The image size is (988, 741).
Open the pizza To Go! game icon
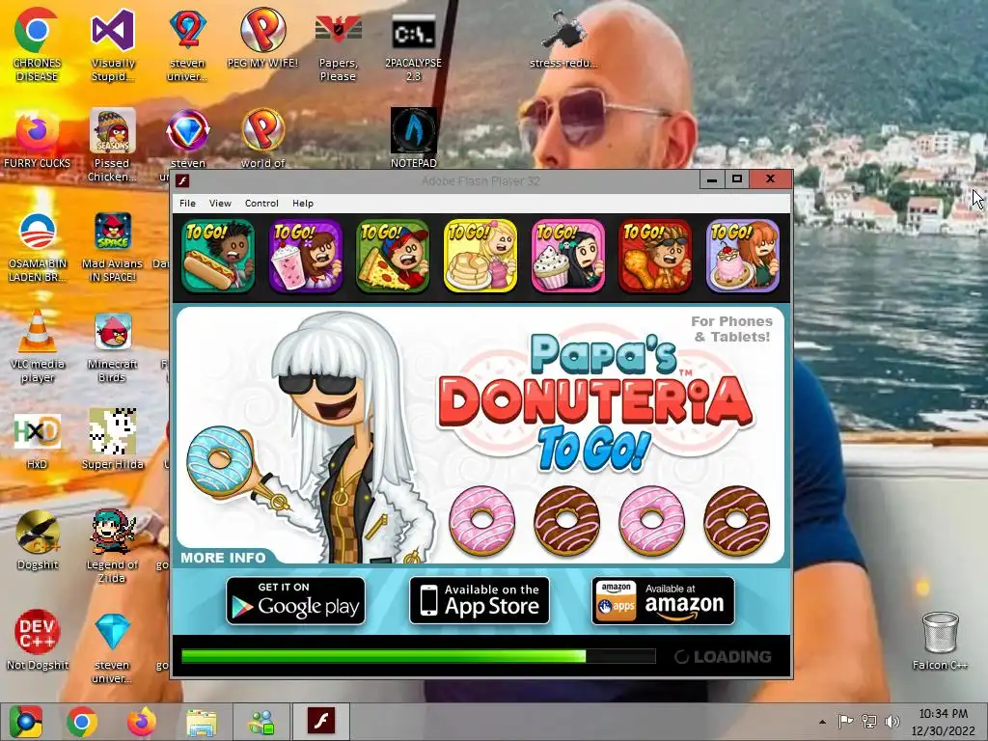394,256
